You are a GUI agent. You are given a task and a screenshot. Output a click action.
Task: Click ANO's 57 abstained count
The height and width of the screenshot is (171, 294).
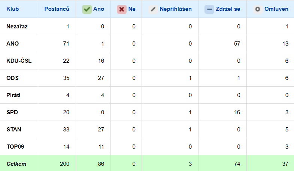[x=236, y=44]
